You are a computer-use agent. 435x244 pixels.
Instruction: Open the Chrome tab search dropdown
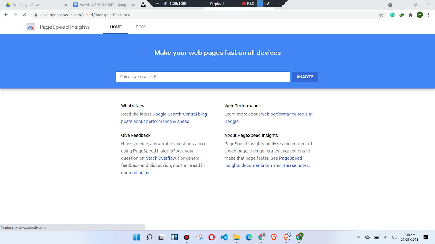tap(390, 5)
